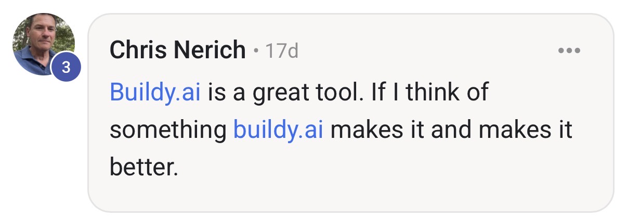This screenshot has width=627, height=218.
Task: Click the 17d comment timestamp
Action: [282, 51]
